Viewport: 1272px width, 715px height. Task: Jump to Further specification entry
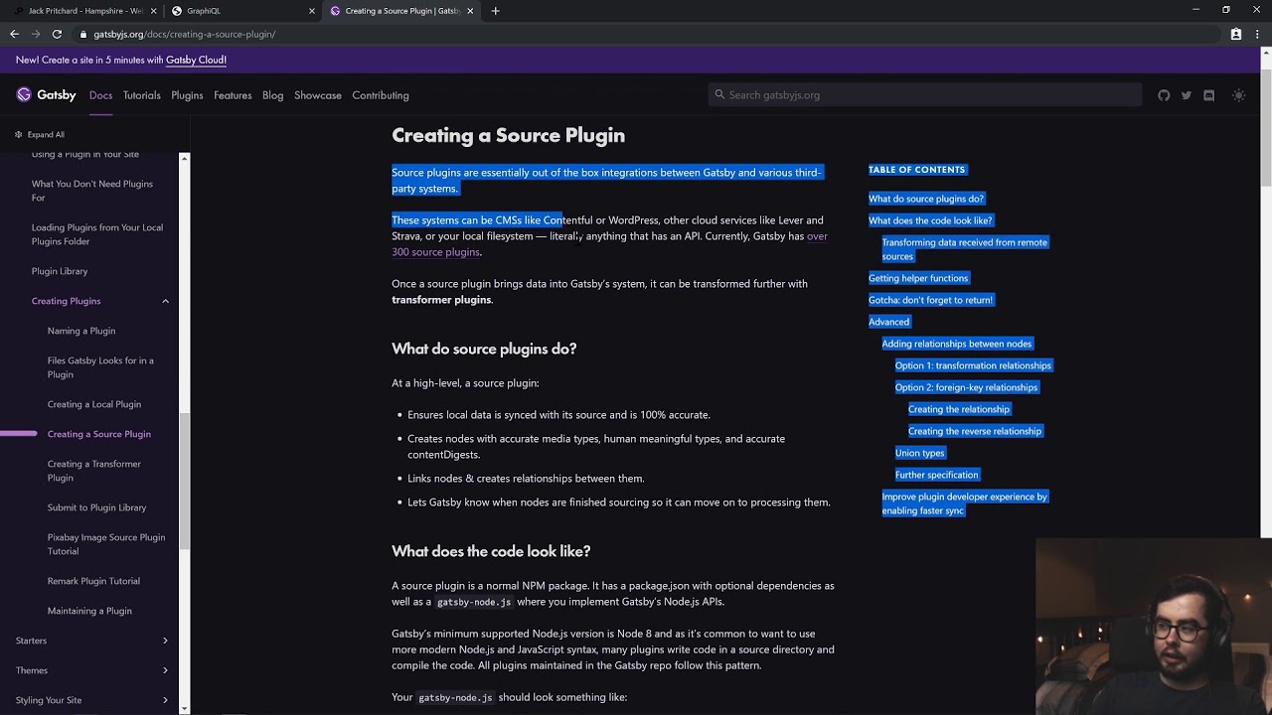(936, 475)
